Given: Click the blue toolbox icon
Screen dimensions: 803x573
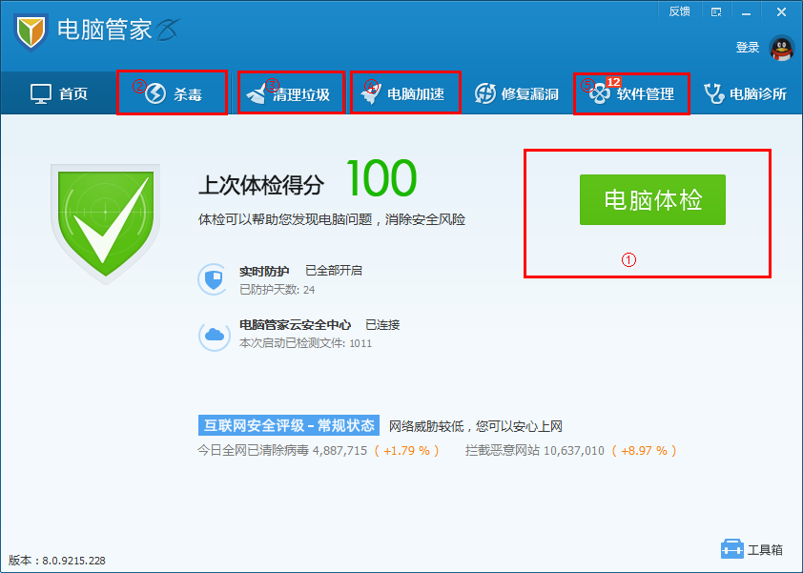Looking at the screenshot, I should tap(731, 549).
